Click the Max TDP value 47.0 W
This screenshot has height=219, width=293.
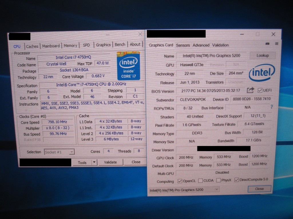103,63
